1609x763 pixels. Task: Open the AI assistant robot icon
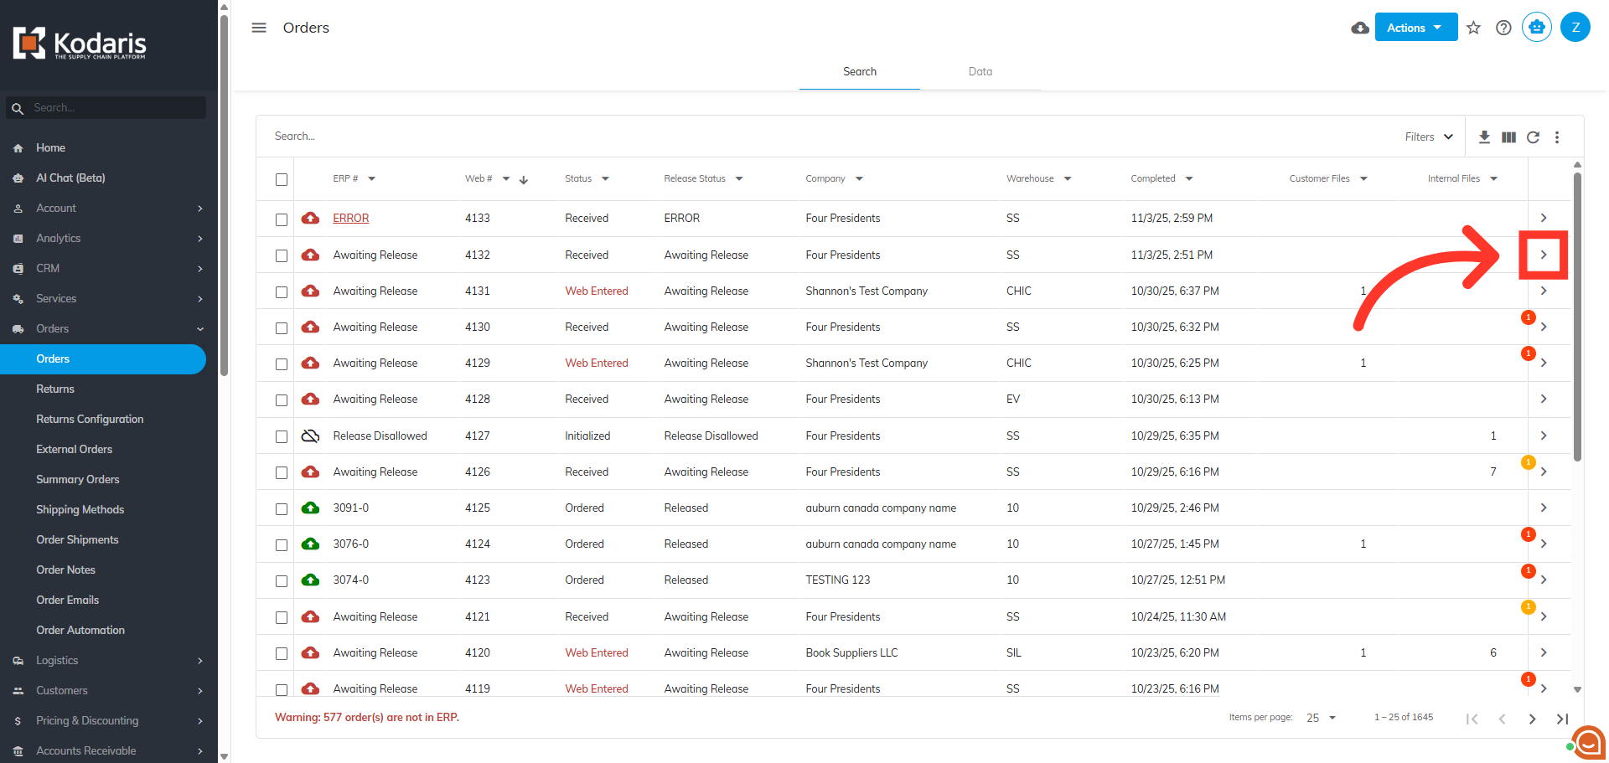[1537, 28]
